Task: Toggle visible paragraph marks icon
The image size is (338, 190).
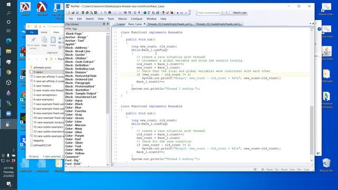Action: (x=139, y=13)
